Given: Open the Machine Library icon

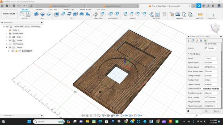Looking at the screenshot, I should point(178,14).
